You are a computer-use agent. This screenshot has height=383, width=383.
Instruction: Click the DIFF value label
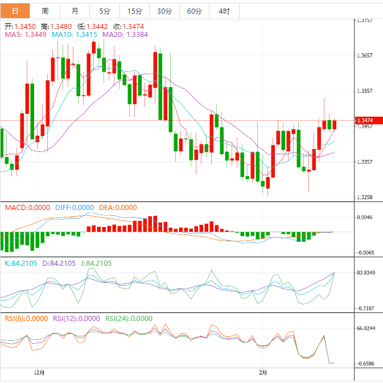[x=74, y=208]
